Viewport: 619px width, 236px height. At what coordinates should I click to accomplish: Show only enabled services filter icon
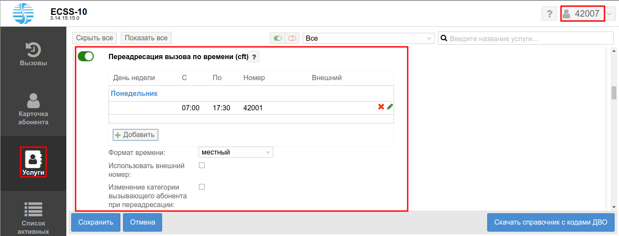(277, 38)
